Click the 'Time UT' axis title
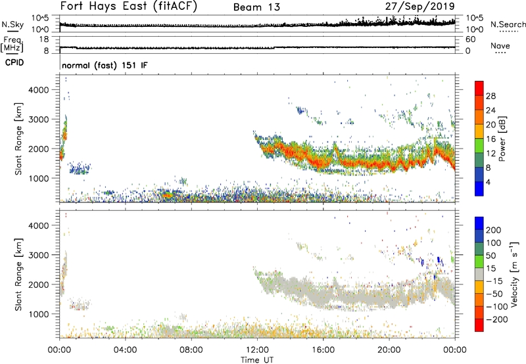 coord(257,359)
